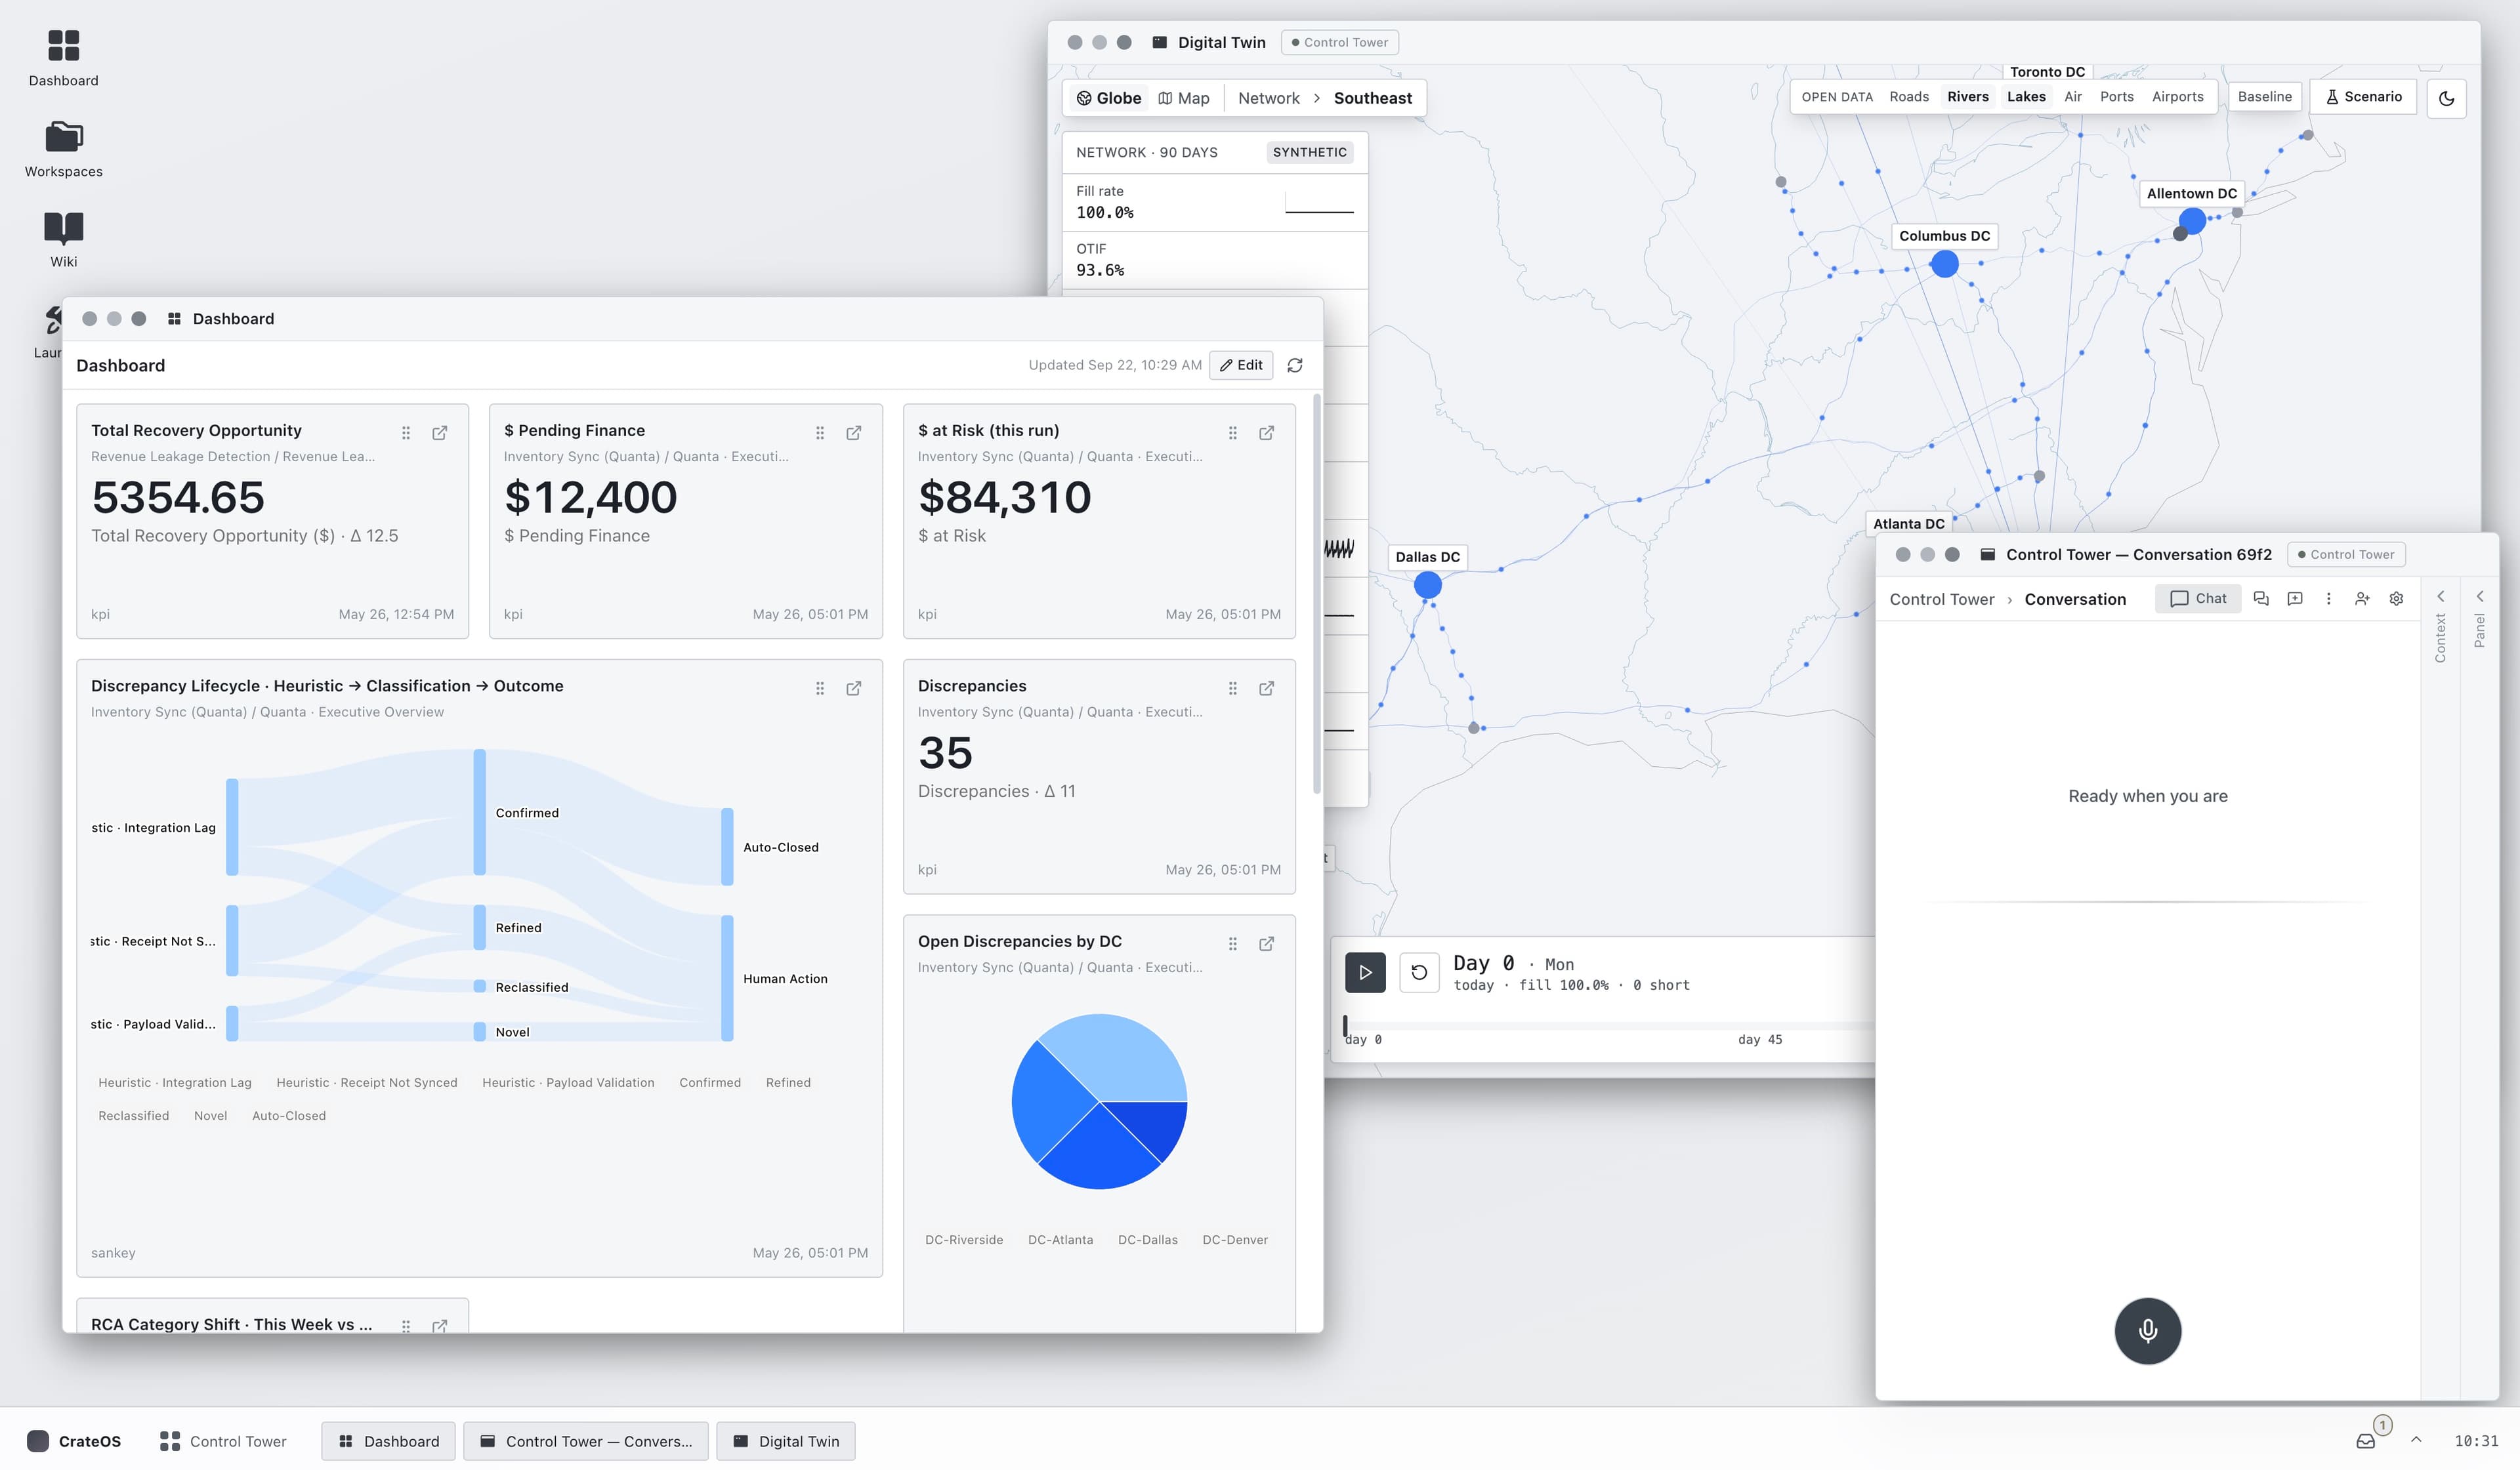Click Network breadcrumb in Digital Twin
This screenshot has width=2520, height=1470.
[1268, 98]
